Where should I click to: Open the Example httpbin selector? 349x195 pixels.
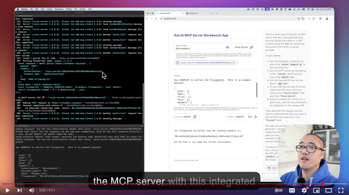[x=186, y=117]
